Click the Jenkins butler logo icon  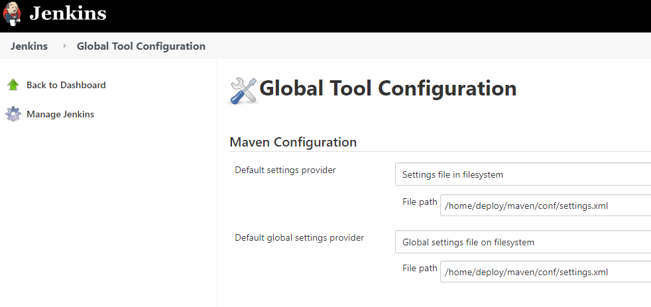pyautogui.click(x=13, y=15)
